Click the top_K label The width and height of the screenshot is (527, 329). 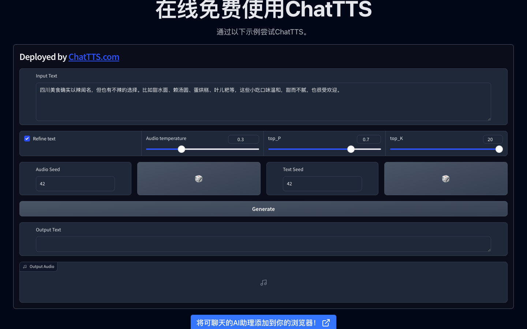[x=396, y=138]
